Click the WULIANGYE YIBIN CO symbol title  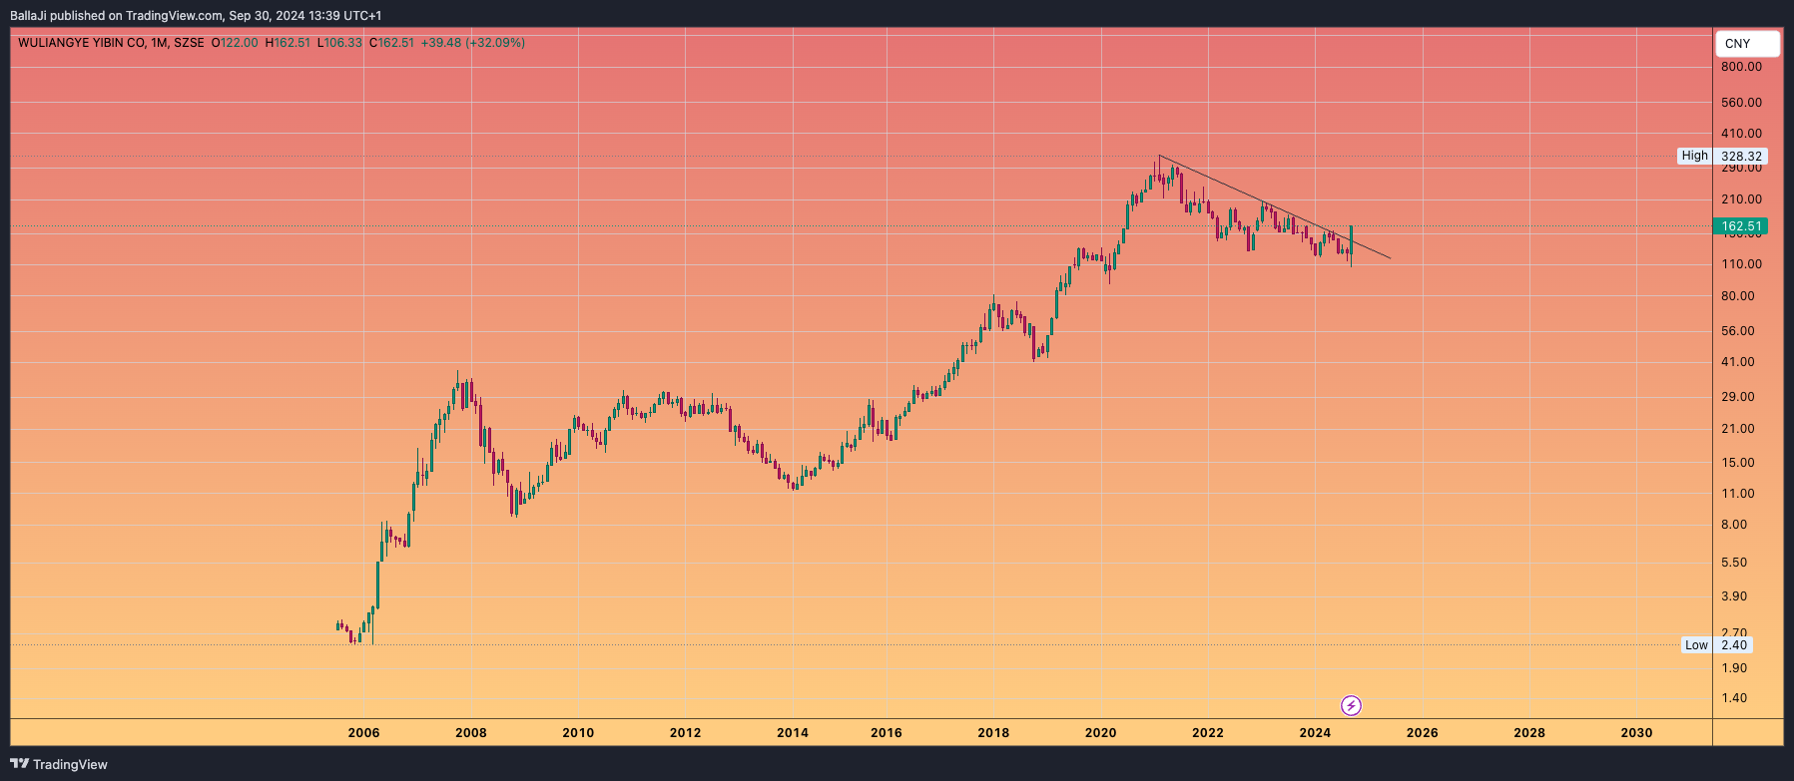coord(82,43)
